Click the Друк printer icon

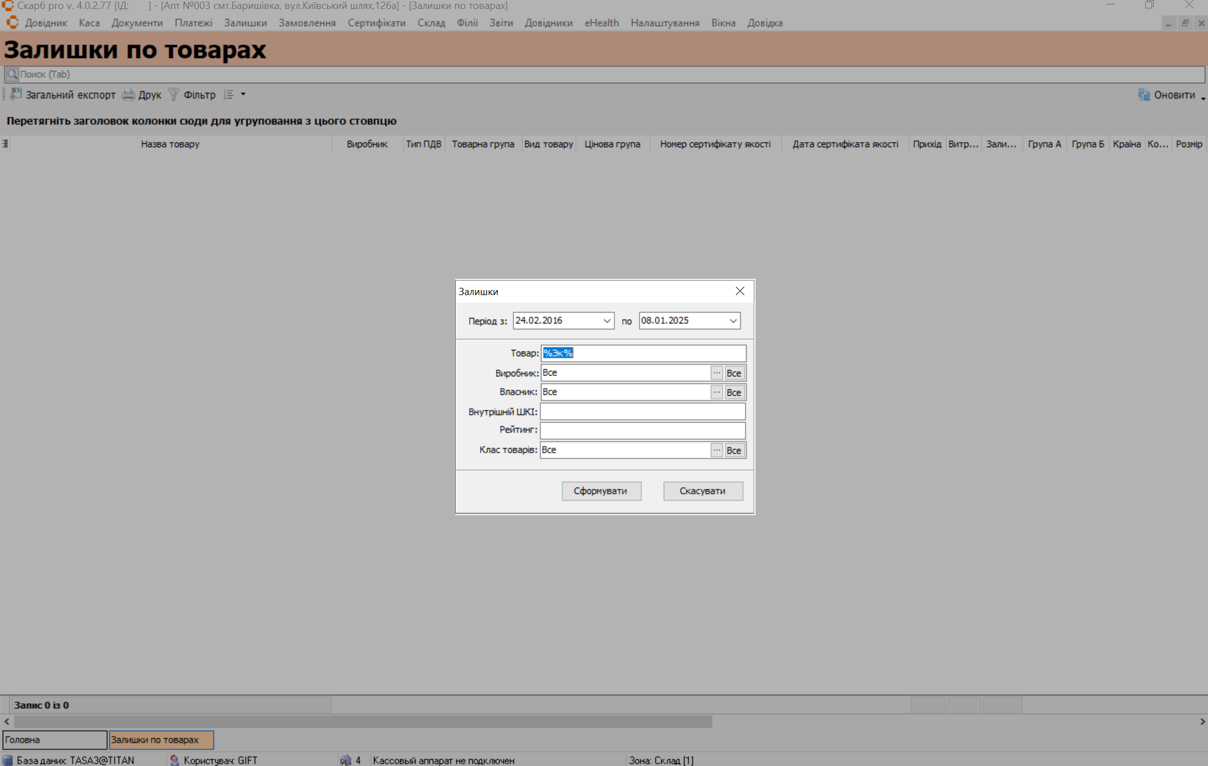click(x=128, y=95)
